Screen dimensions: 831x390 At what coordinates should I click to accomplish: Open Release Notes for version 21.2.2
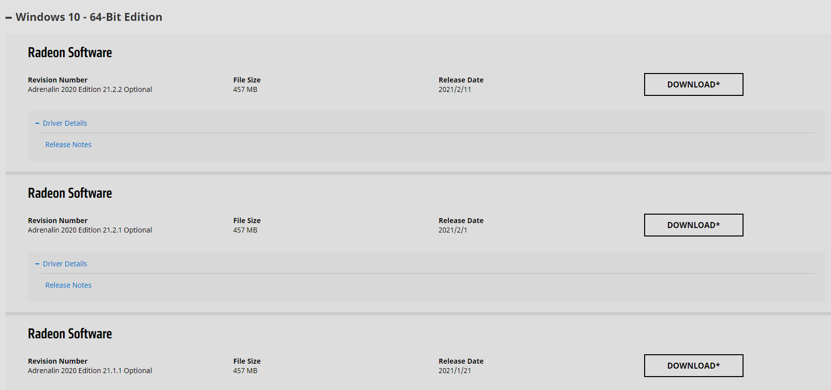pyautogui.click(x=68, y=145)
